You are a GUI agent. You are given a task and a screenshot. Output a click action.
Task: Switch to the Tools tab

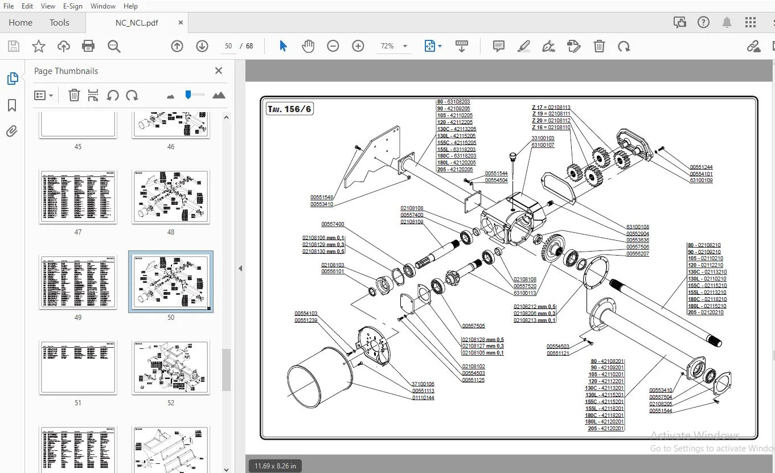[59, 23]
